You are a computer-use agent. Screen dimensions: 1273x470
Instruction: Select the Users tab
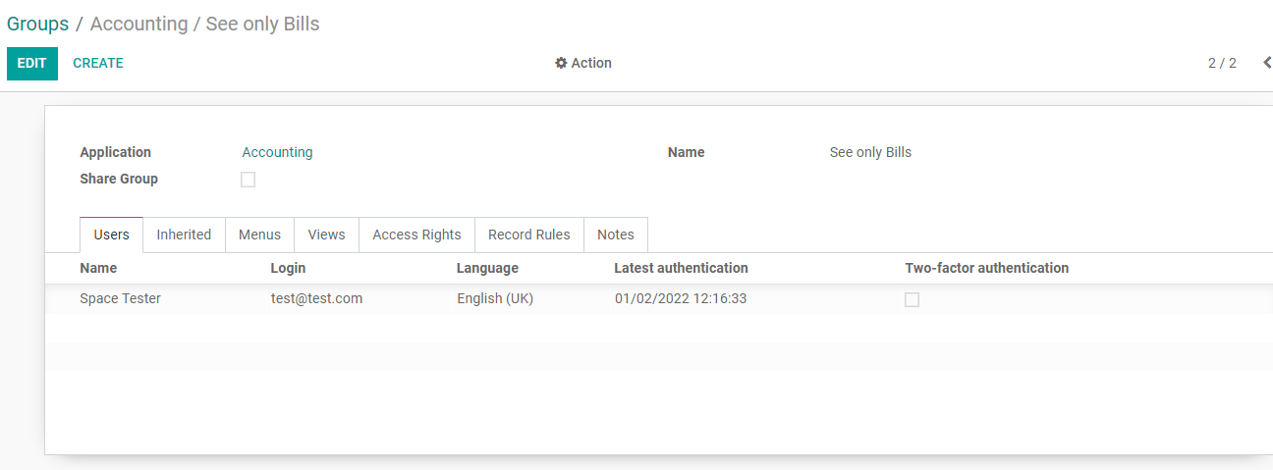[x=111, y=235]
